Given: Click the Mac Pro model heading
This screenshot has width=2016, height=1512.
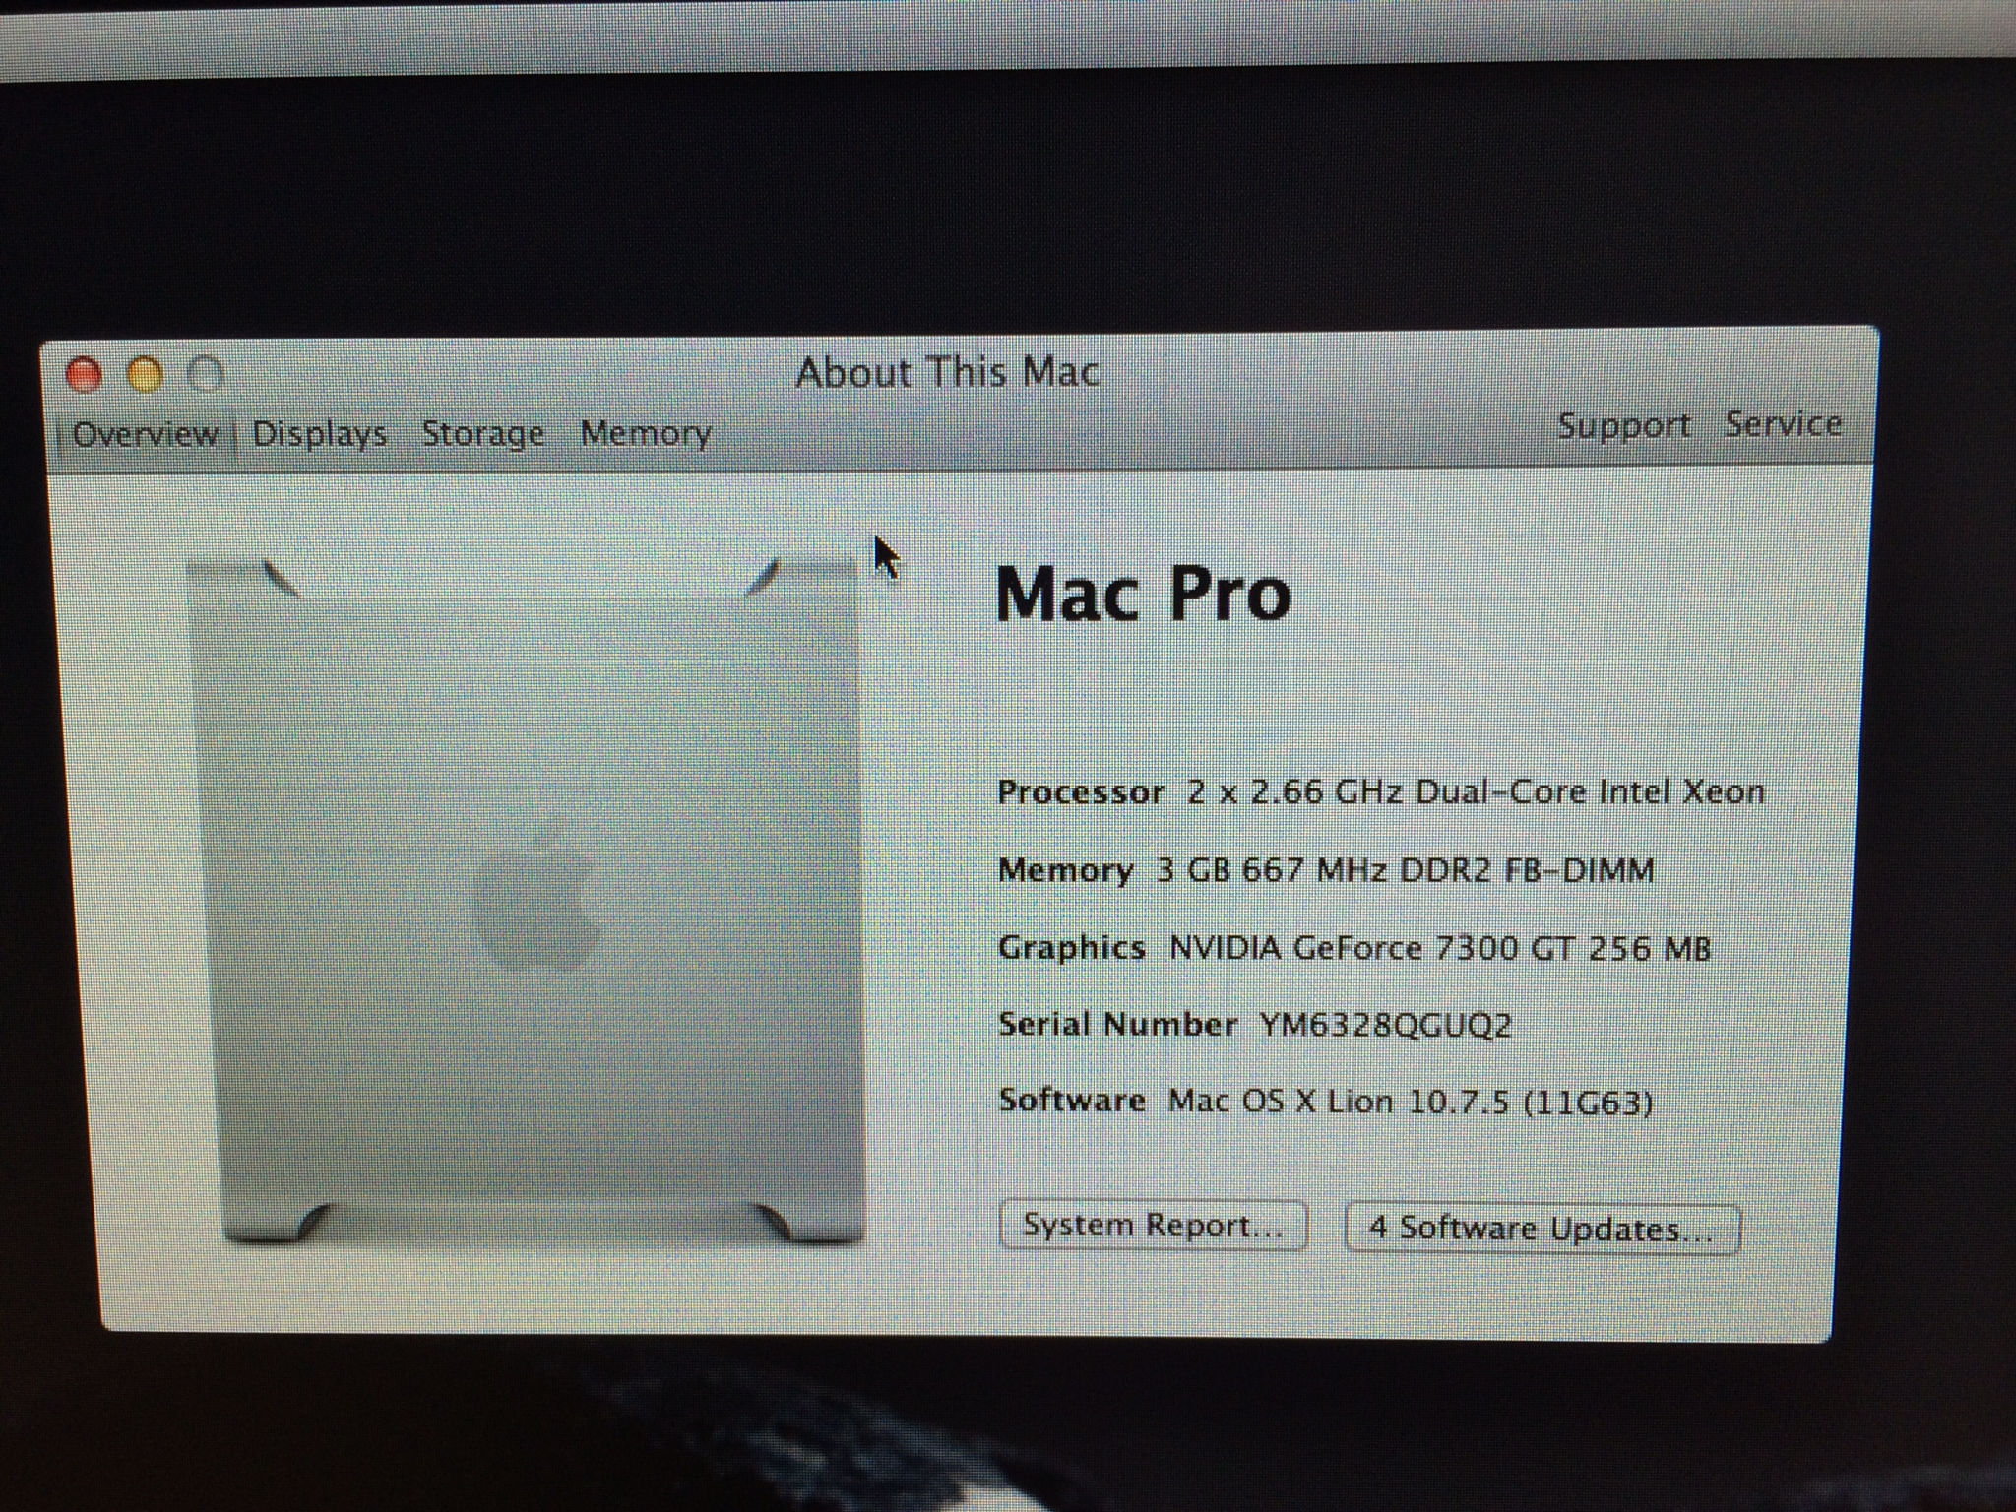Looking at the screenshot, I should [1143, 595].
